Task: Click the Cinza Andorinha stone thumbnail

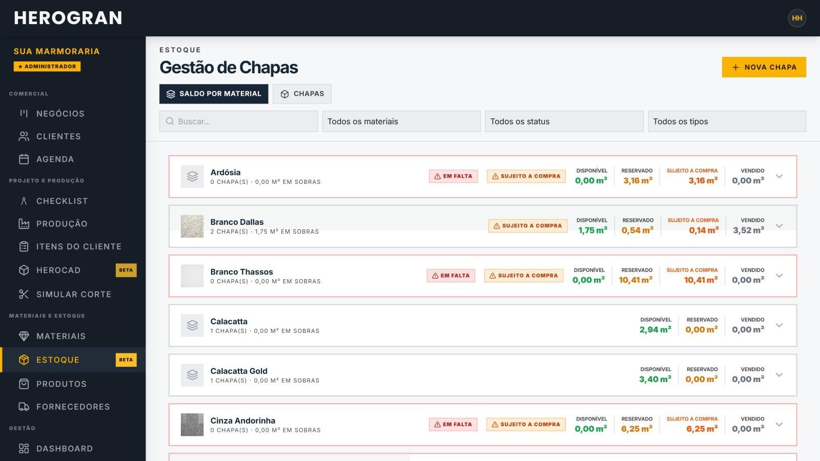Action: coord(192,425)
